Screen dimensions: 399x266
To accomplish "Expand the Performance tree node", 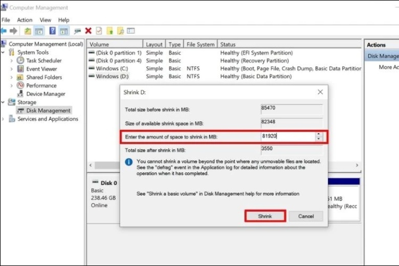I will 12,85.
